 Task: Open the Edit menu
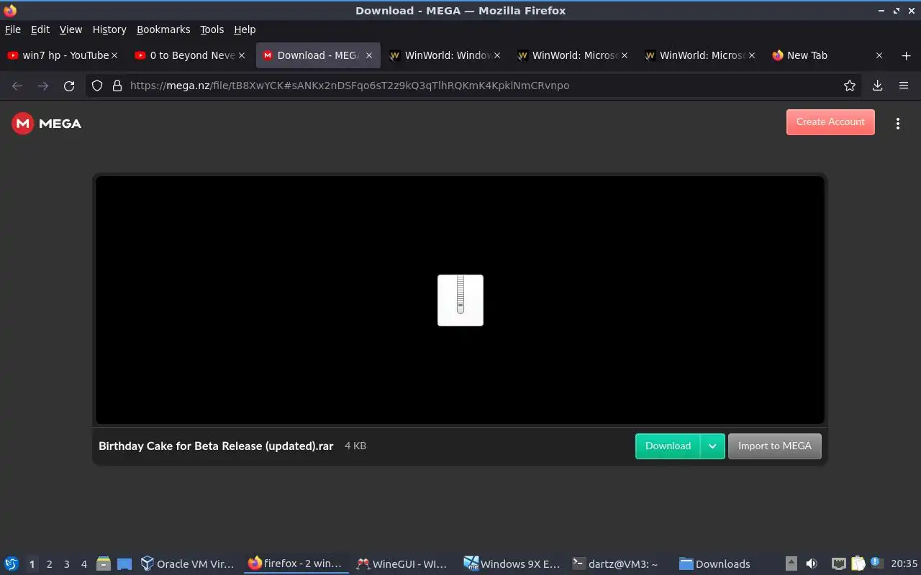point(40,29)
